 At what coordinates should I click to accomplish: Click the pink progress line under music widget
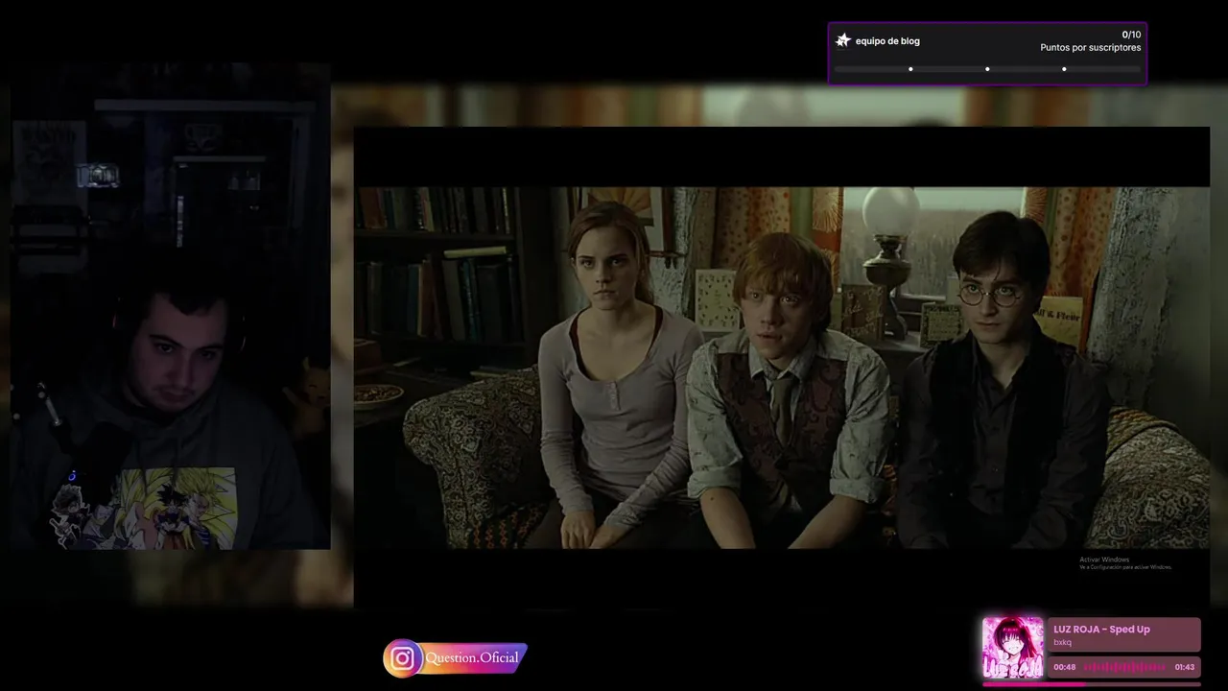coord(1092,684)
